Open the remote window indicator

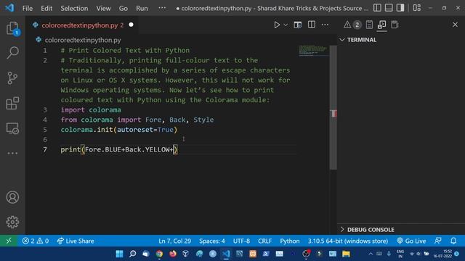click(x=9, y=241)
